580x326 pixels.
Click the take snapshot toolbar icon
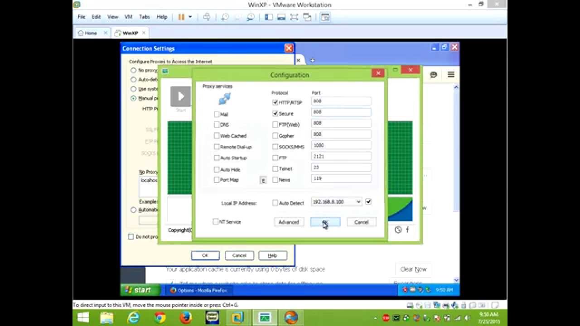(x=225, y=17)
